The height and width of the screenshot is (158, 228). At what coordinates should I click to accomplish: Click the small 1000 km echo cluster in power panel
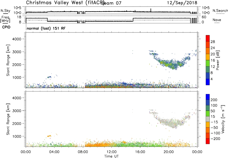pos(49,77)
